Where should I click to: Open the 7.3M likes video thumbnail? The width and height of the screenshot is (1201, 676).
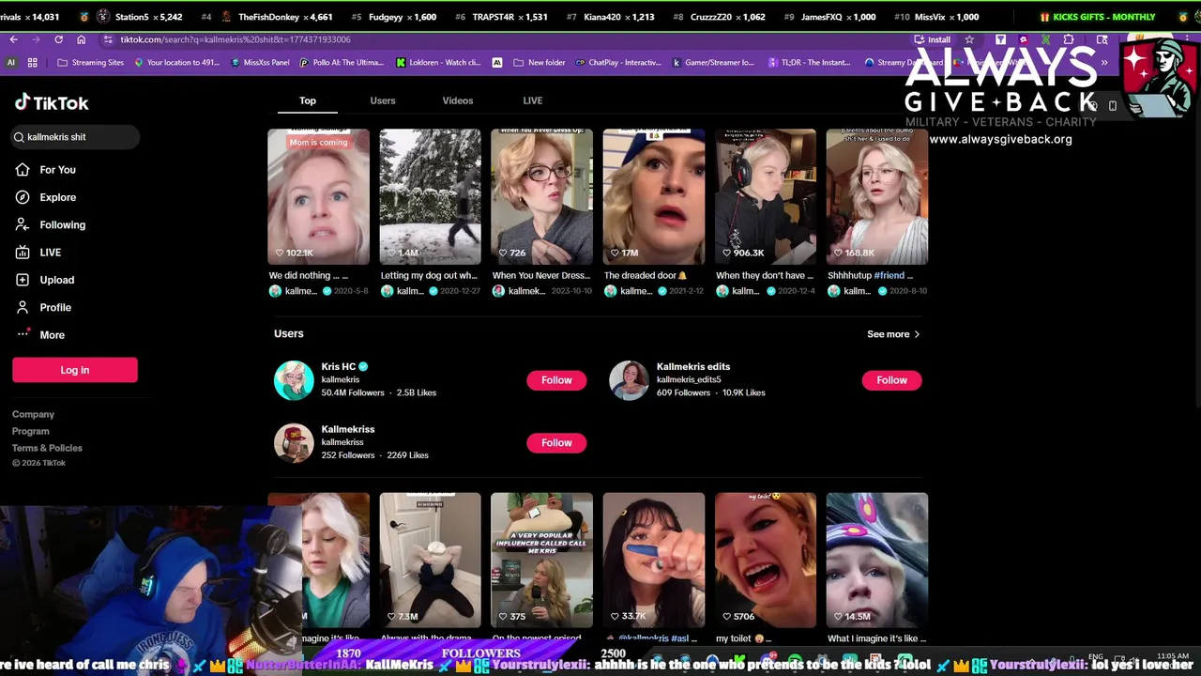tap(430, 560)
